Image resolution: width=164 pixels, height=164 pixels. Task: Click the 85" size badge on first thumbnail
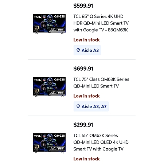tap(53, 29)
